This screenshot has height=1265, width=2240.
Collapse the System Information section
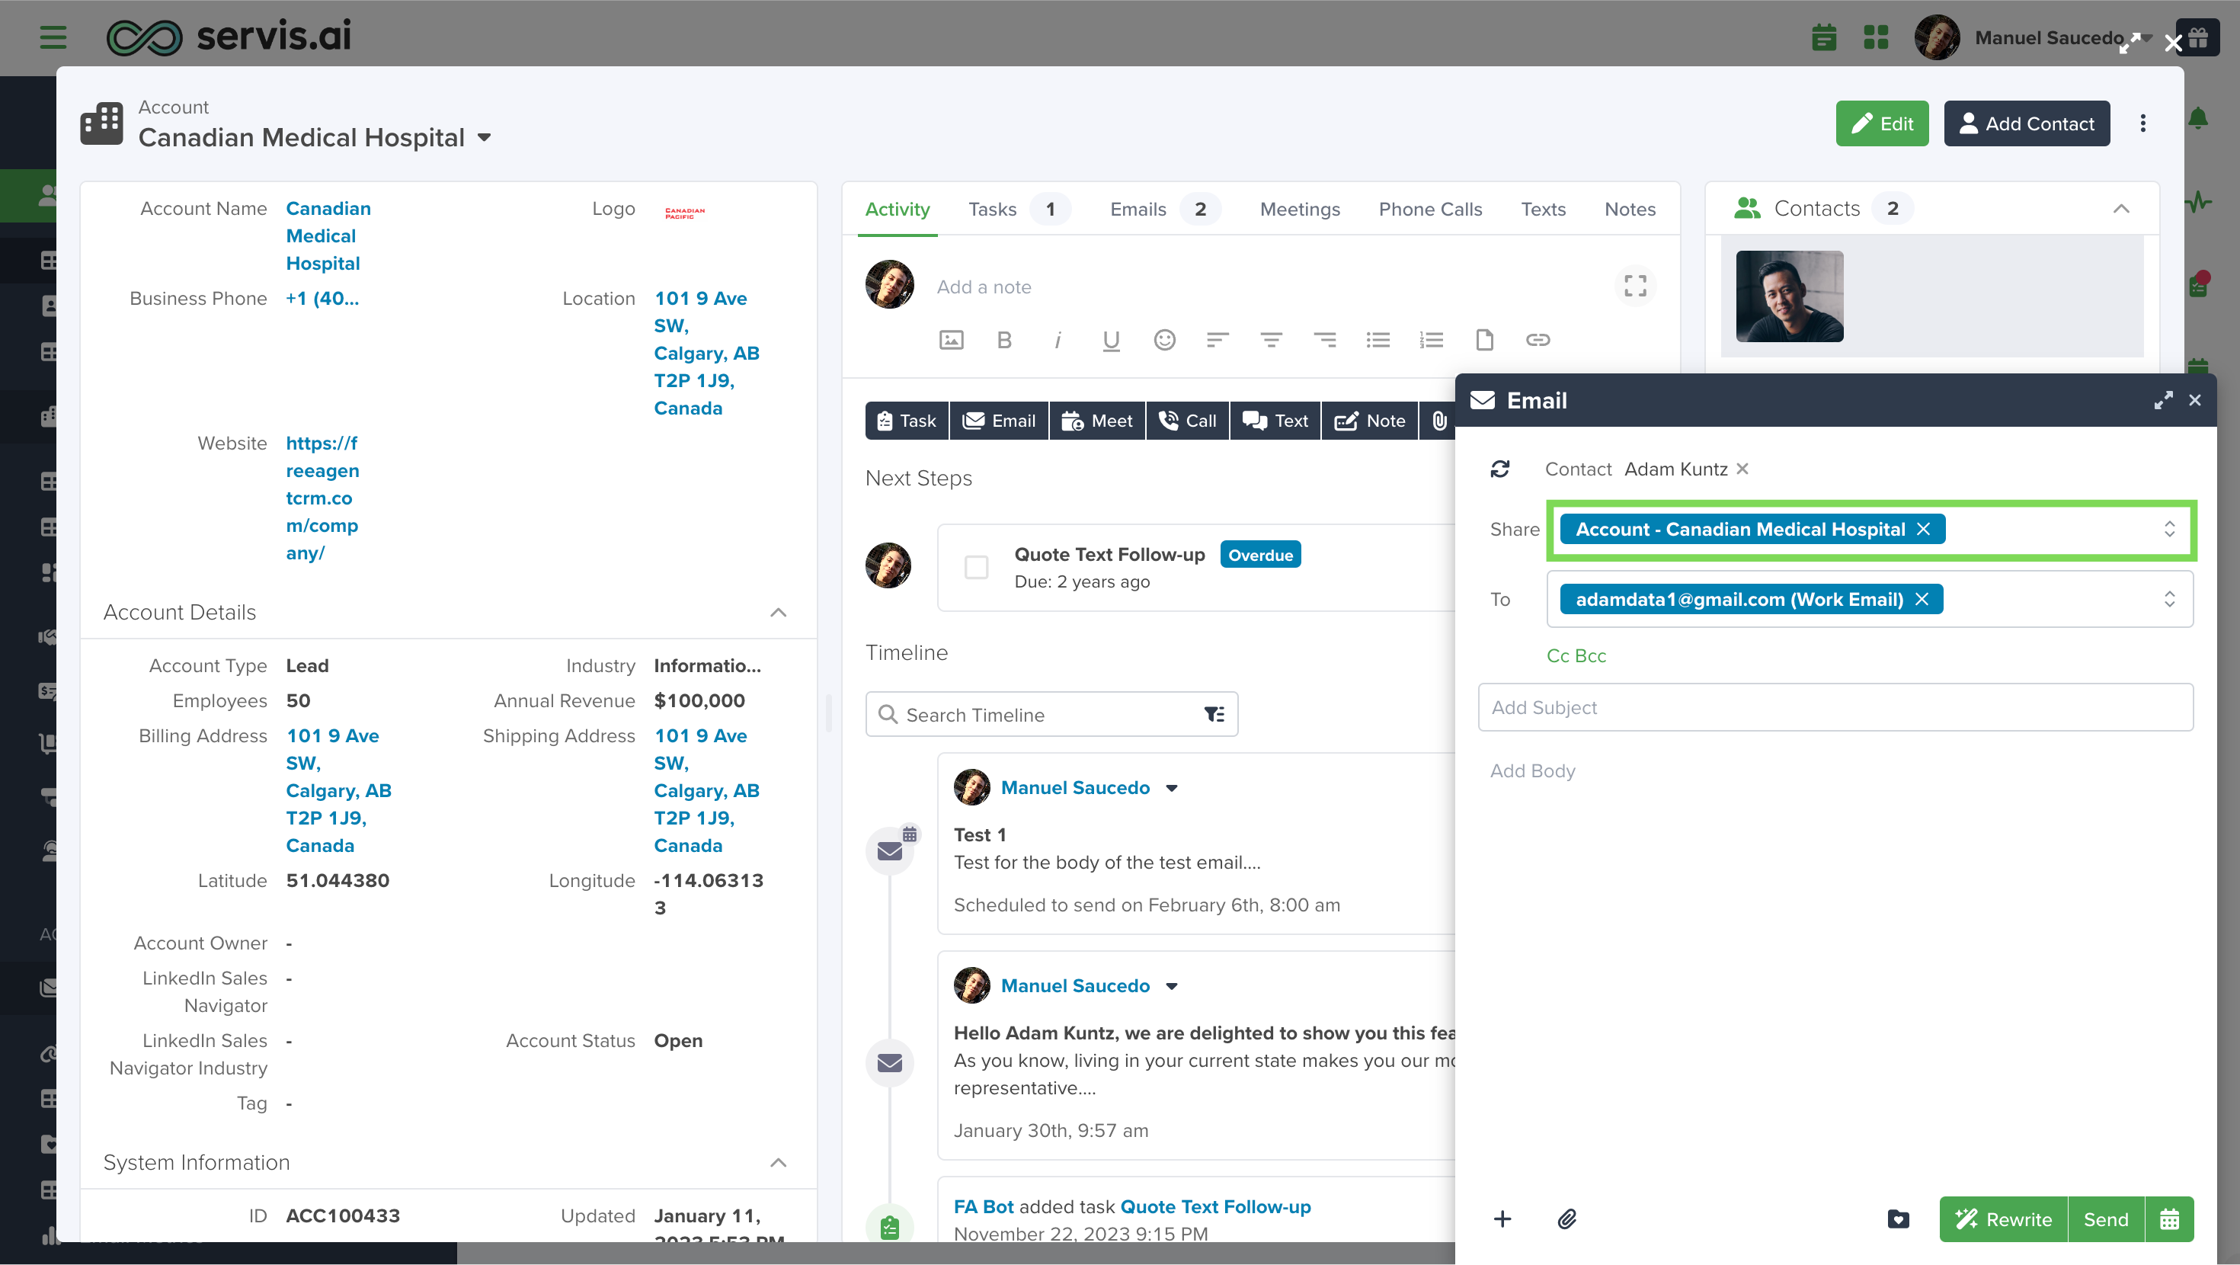click(778, 1162)
